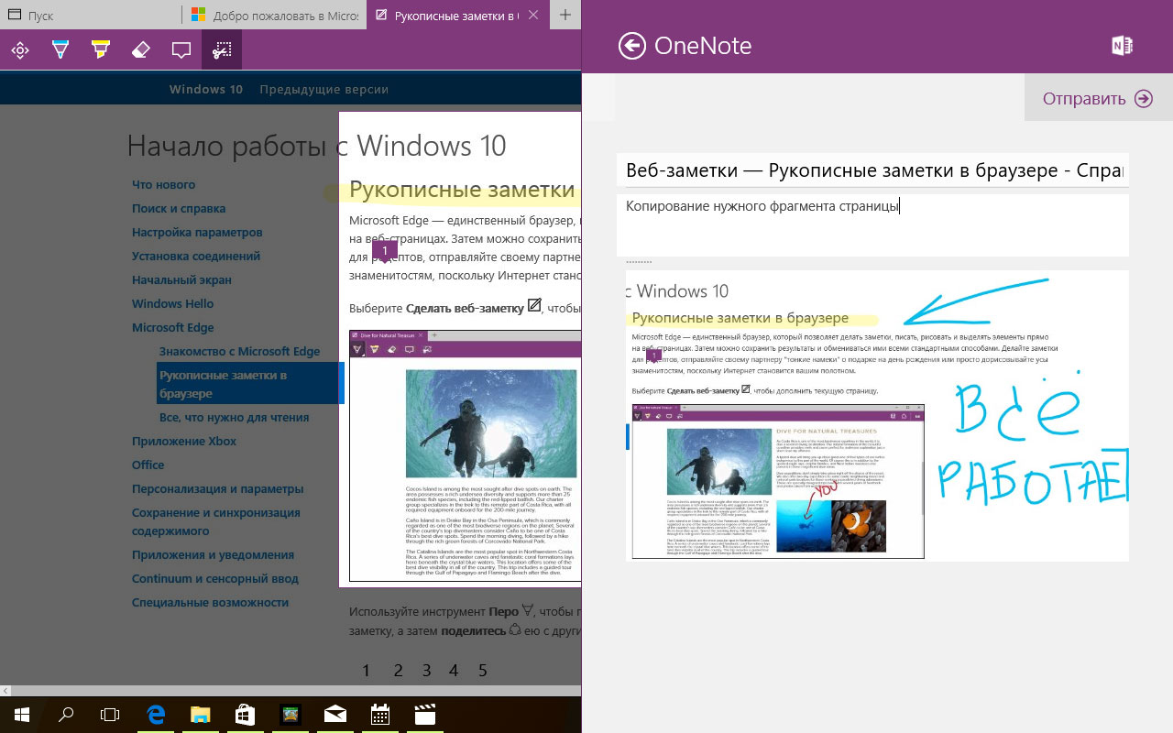Screen dimensions: 1173x733
Task: Open the clipped page thumbnail in OneNote
Action: 877,416
